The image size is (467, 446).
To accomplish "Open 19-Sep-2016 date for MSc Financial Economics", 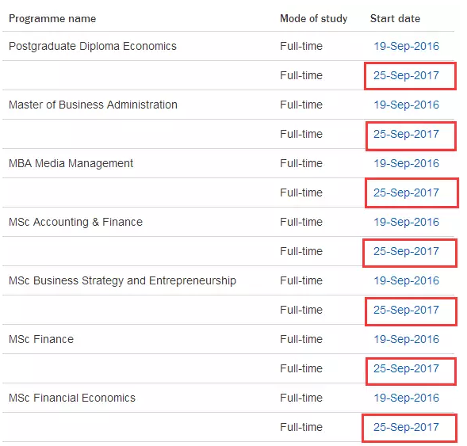I will 406,398.
